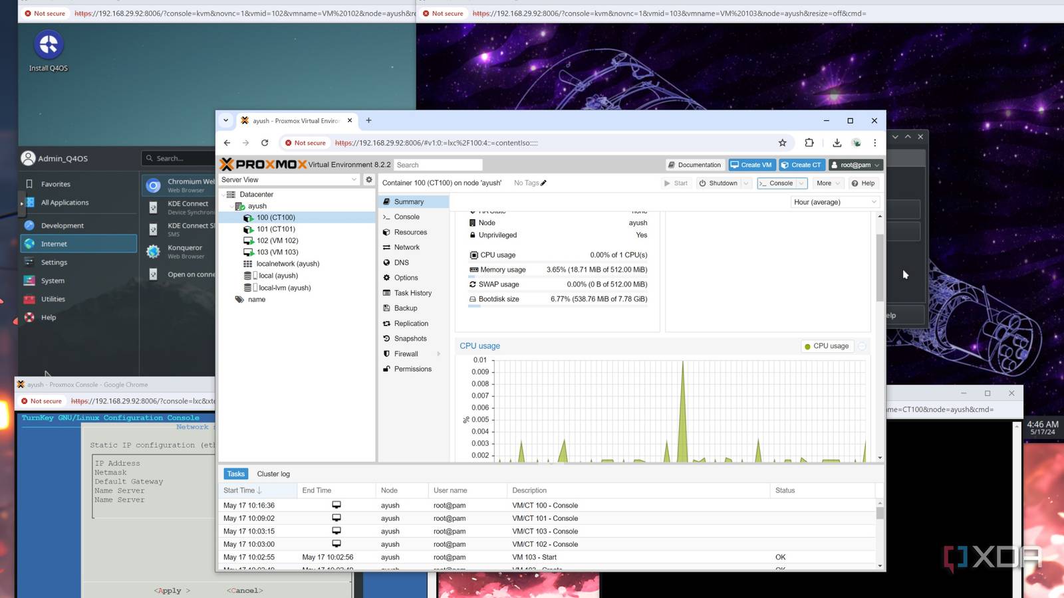Viewport: 1064px width, 598px height.
Task: Select node 103 (VM 103) in the tree
Action: point(277,252)
